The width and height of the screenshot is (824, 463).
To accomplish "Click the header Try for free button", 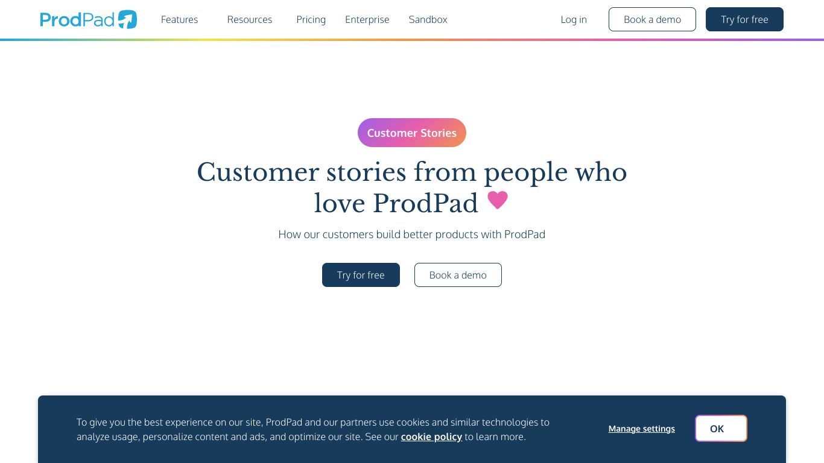I will coord(744,19).
